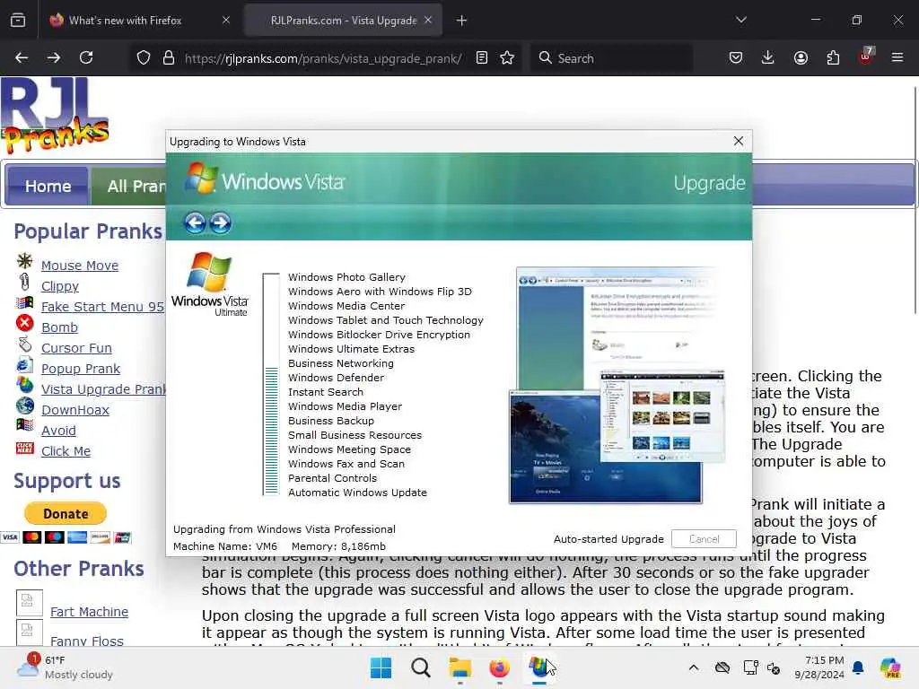The width and height of the screenshot is (919, 689).
Task: Open Windows Start menu
Action: [x=381, y=667]
